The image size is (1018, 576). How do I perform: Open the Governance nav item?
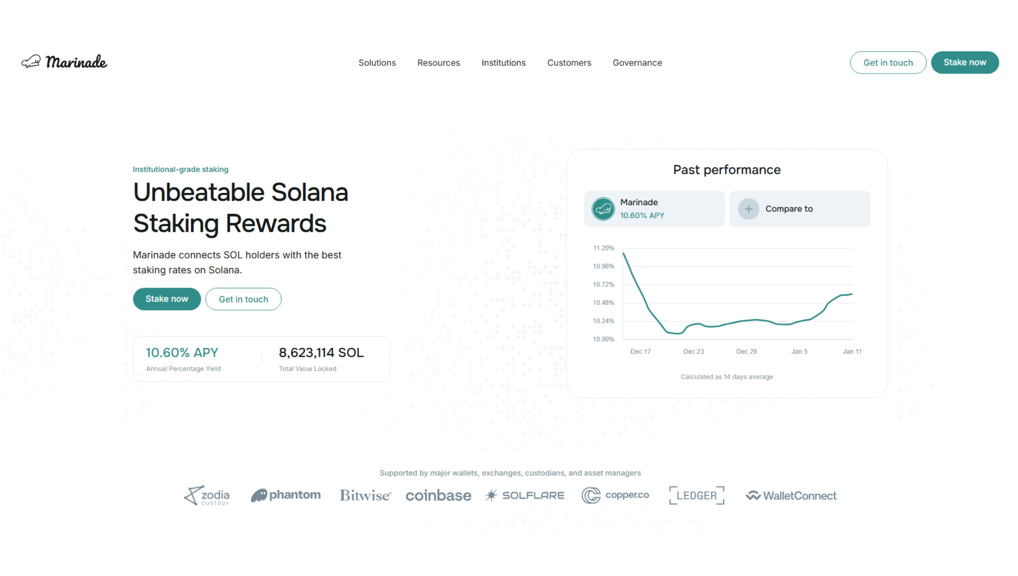pyautogui.click(x=637, y=63)
